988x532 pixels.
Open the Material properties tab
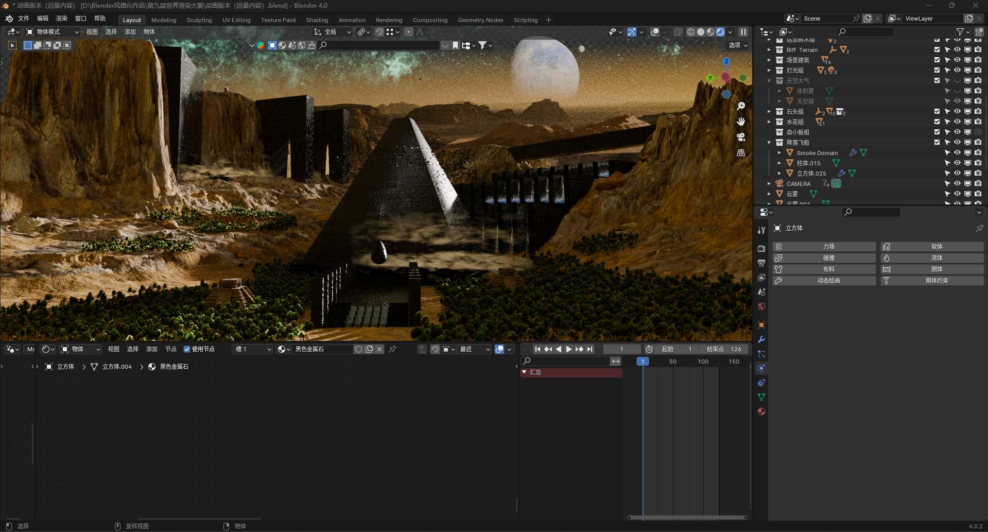point(761,411)
